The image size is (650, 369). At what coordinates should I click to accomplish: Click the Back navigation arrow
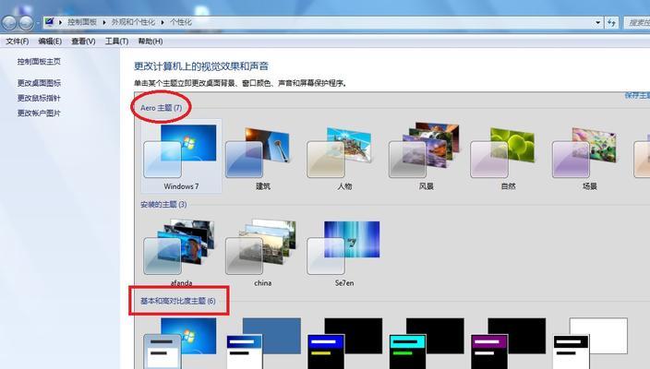9,23
